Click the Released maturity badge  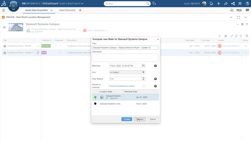pyautogui.click(x=46, y=46)
